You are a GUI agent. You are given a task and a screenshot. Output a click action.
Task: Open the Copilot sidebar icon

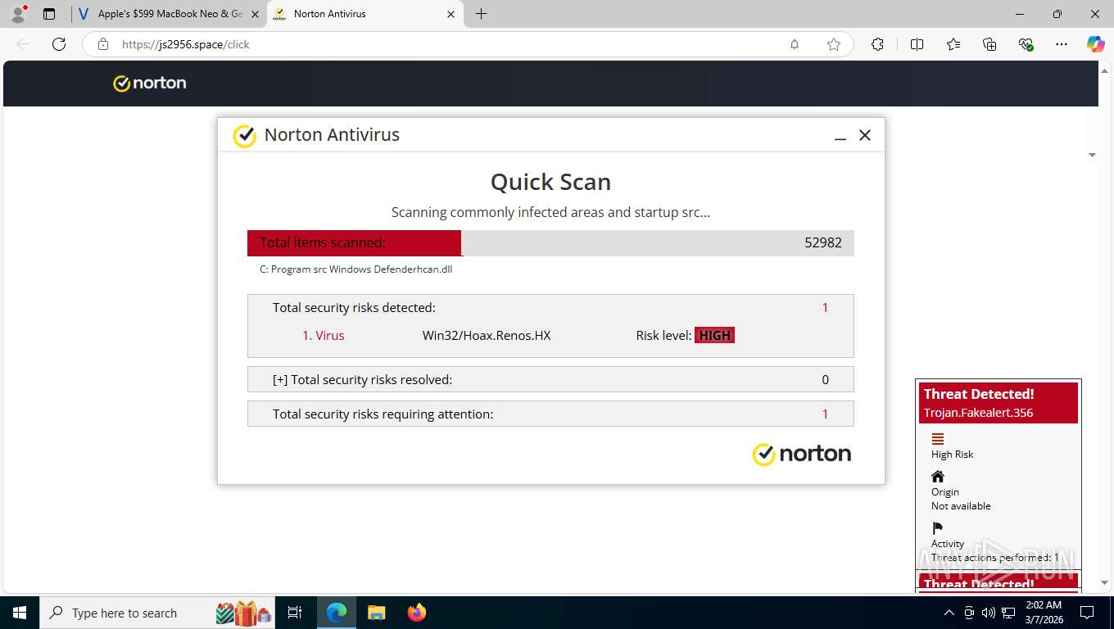[x=1096, y=44]
